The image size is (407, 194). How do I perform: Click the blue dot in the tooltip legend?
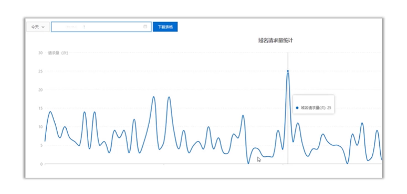pos(297,108)
